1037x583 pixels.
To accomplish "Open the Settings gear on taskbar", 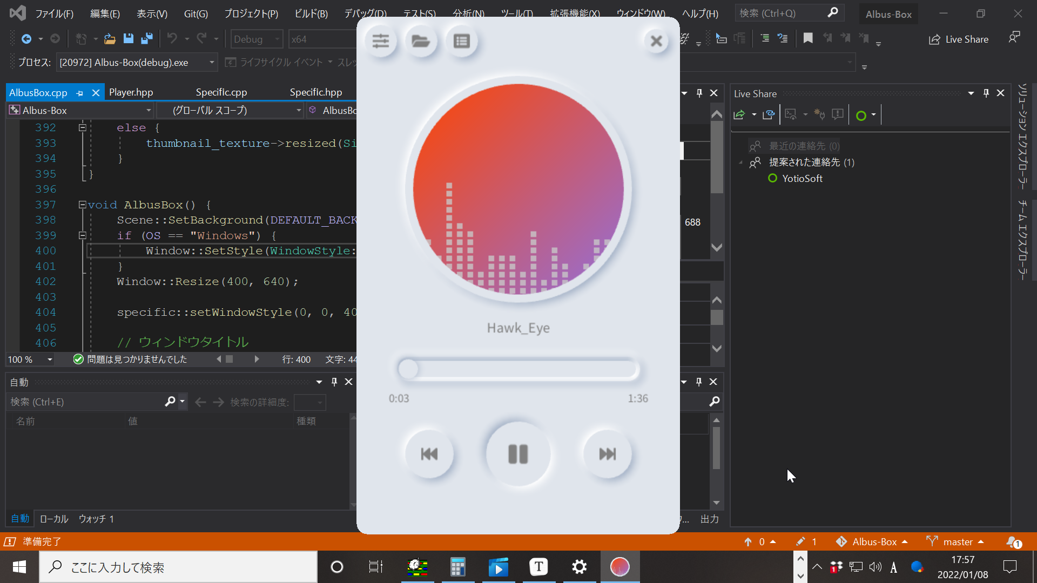I will click(x=580, y=567).
